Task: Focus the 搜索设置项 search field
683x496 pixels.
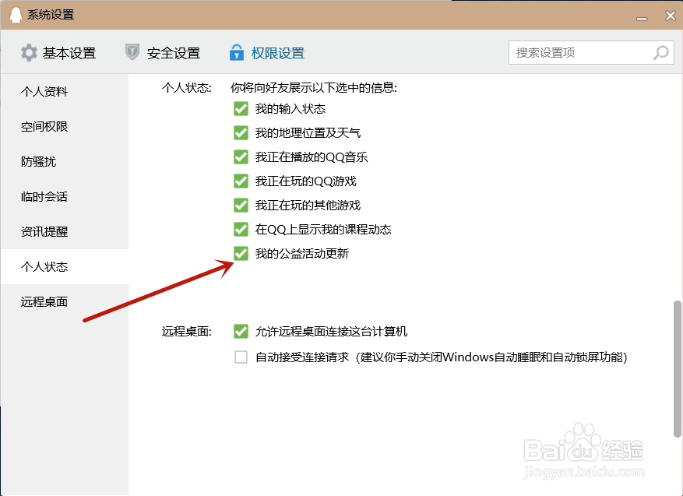Action: pos(591,53)
